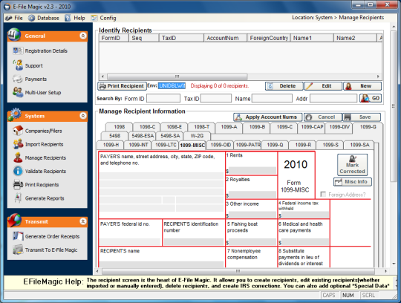Click the Mark Corrected button
Viewport: 401px width, 303px height.
click(352, 165)
